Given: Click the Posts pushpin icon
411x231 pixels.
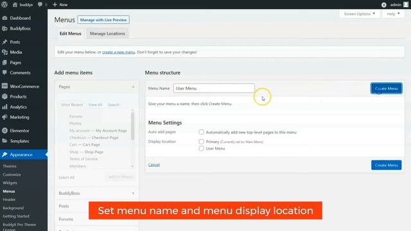Looking at the screenshot, I should [x=4, y=42].
